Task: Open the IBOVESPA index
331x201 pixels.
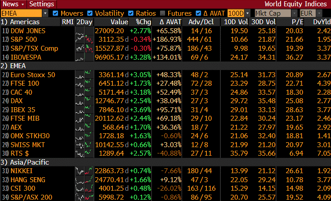Action: pos(26,57)
